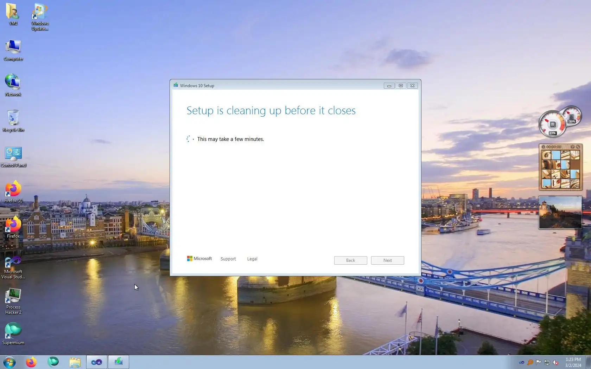Click 'Setup is cleaning up before it closes' heading
The height and width of the screenshot is (369, 591).
(x=271, y=111)
